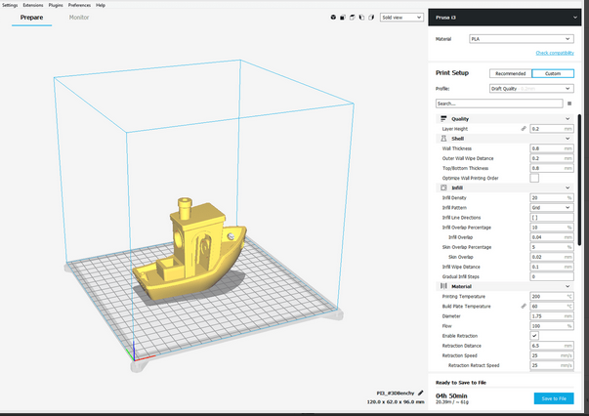Click the Shell category icon
Screen dimensions: 589x416
tap(443, 139)
